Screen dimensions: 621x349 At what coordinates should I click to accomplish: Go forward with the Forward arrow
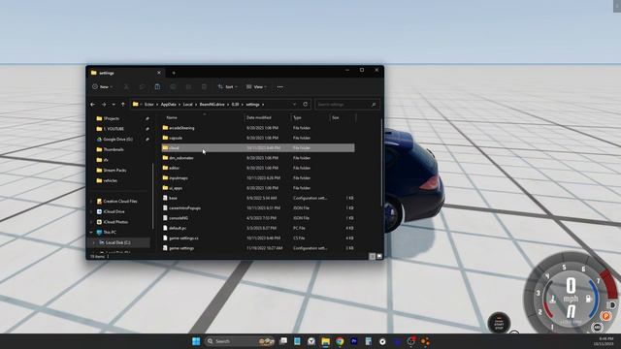click(104, 105)
